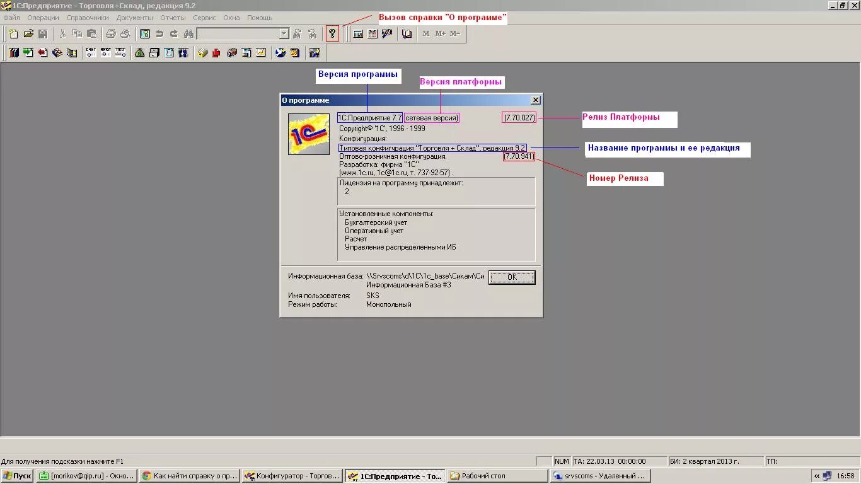Click the money bag icon
The width and height of the screenshot is (861, 484).
click(140, 53)
